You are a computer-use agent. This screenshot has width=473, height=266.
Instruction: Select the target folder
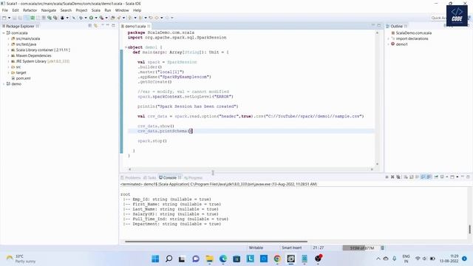click(21, 72)
